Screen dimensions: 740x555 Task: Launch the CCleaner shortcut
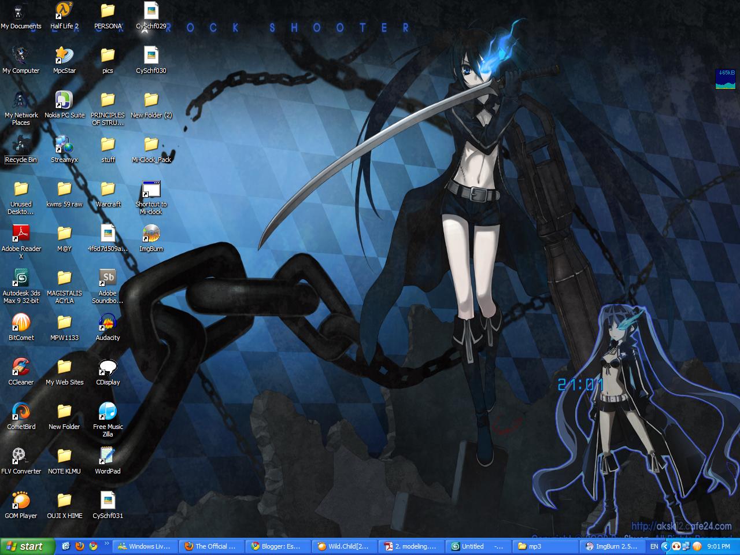coord(21,372)
